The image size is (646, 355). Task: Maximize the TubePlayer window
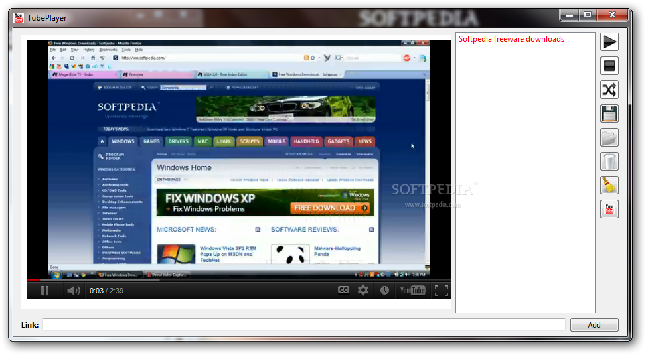(x=588, y=15)
